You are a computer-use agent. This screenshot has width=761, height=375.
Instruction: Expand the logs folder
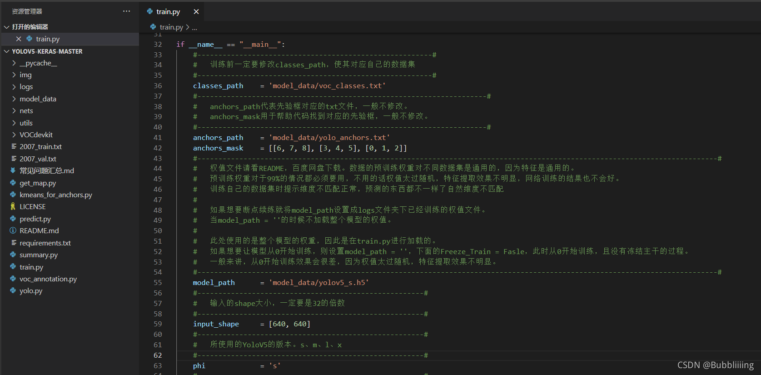tap(14, 87)
